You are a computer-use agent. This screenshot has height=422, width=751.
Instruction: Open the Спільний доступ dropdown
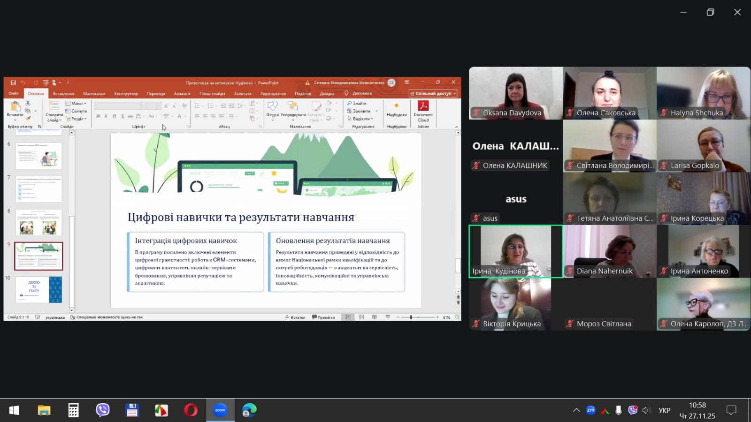433,93
